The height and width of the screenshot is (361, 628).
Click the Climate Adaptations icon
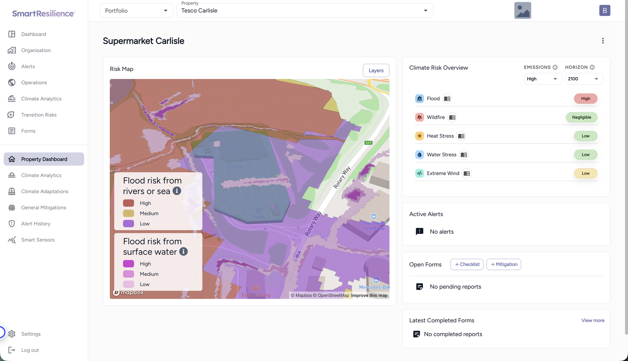tap(12, 191)
